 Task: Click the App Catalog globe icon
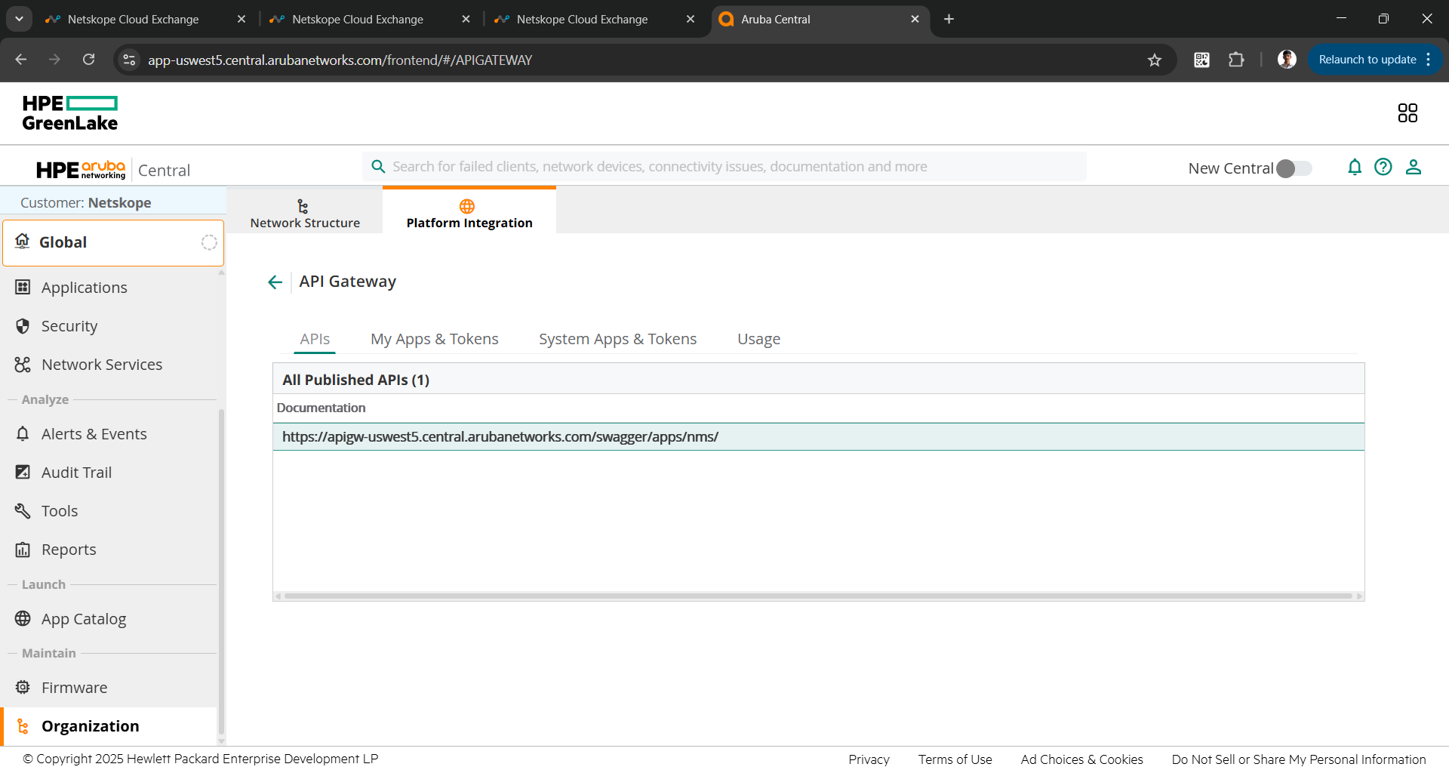23,618
